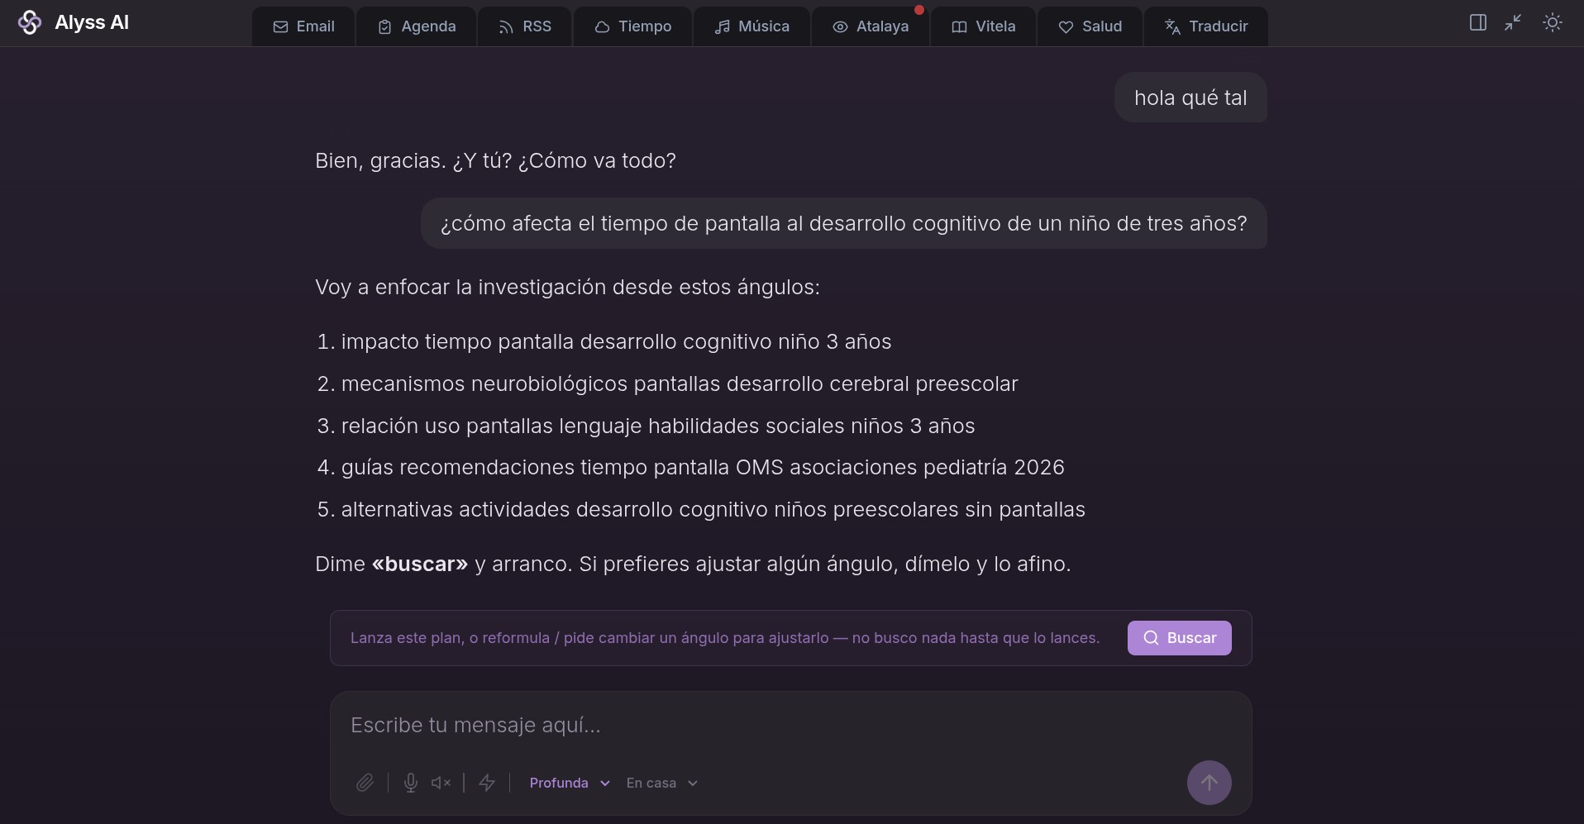
Task: Click the bold «buscar» word
Action: pos(420,564)
